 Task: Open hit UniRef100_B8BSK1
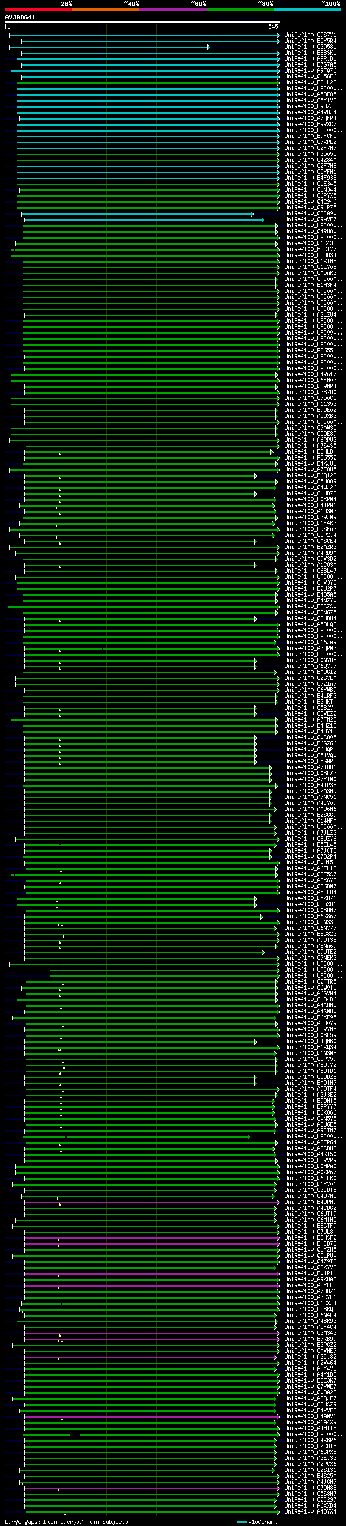coord(310,53)
